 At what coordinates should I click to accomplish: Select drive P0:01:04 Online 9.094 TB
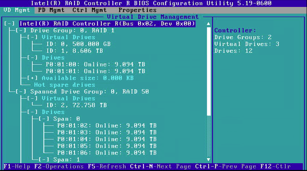pos(107,139)
